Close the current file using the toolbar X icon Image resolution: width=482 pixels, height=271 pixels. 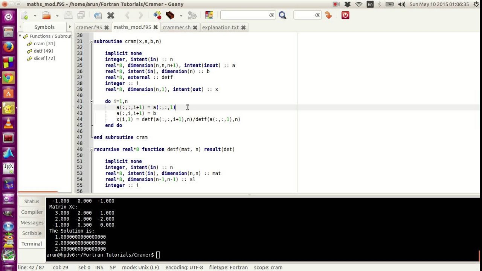coord(111,15)
